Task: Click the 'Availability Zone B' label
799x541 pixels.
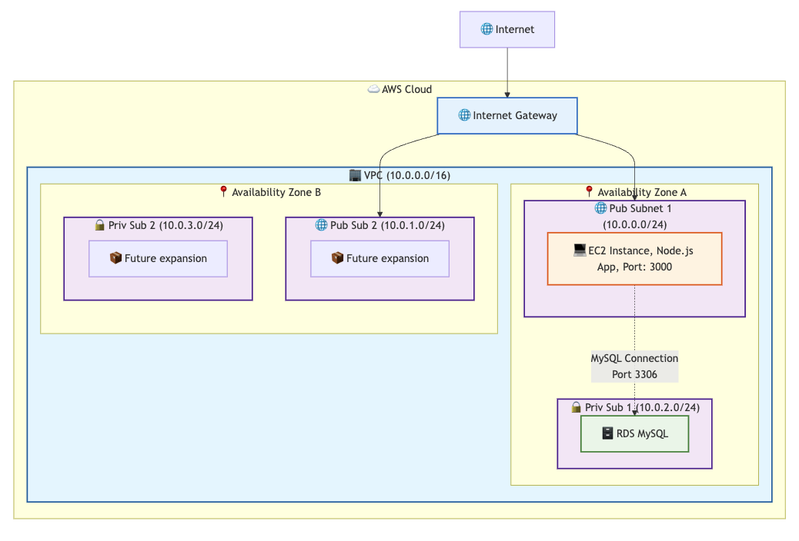Action: coord(276,192)
